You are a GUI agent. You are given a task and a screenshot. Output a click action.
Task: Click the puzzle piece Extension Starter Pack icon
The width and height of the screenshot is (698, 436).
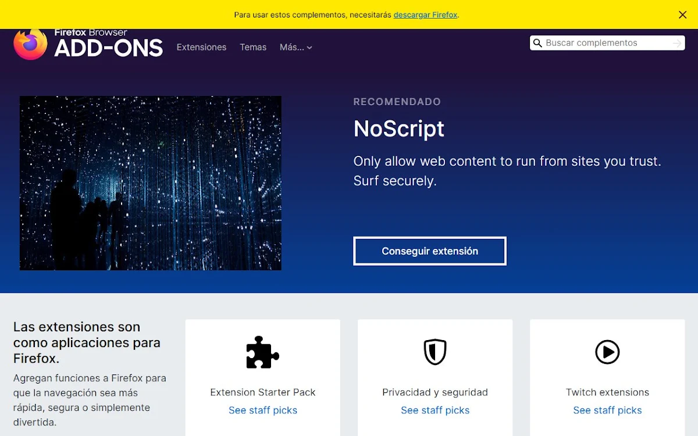pyautogui.click(x=263, y=352)
